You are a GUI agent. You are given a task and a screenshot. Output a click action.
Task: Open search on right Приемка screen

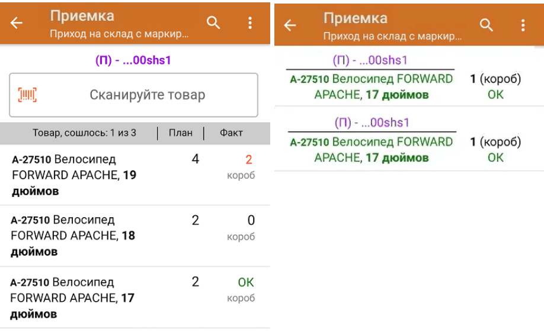coord(487,25)
